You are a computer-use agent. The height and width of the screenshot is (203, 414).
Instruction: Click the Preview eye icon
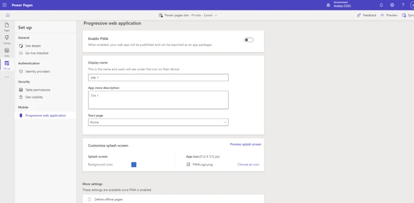382,15
